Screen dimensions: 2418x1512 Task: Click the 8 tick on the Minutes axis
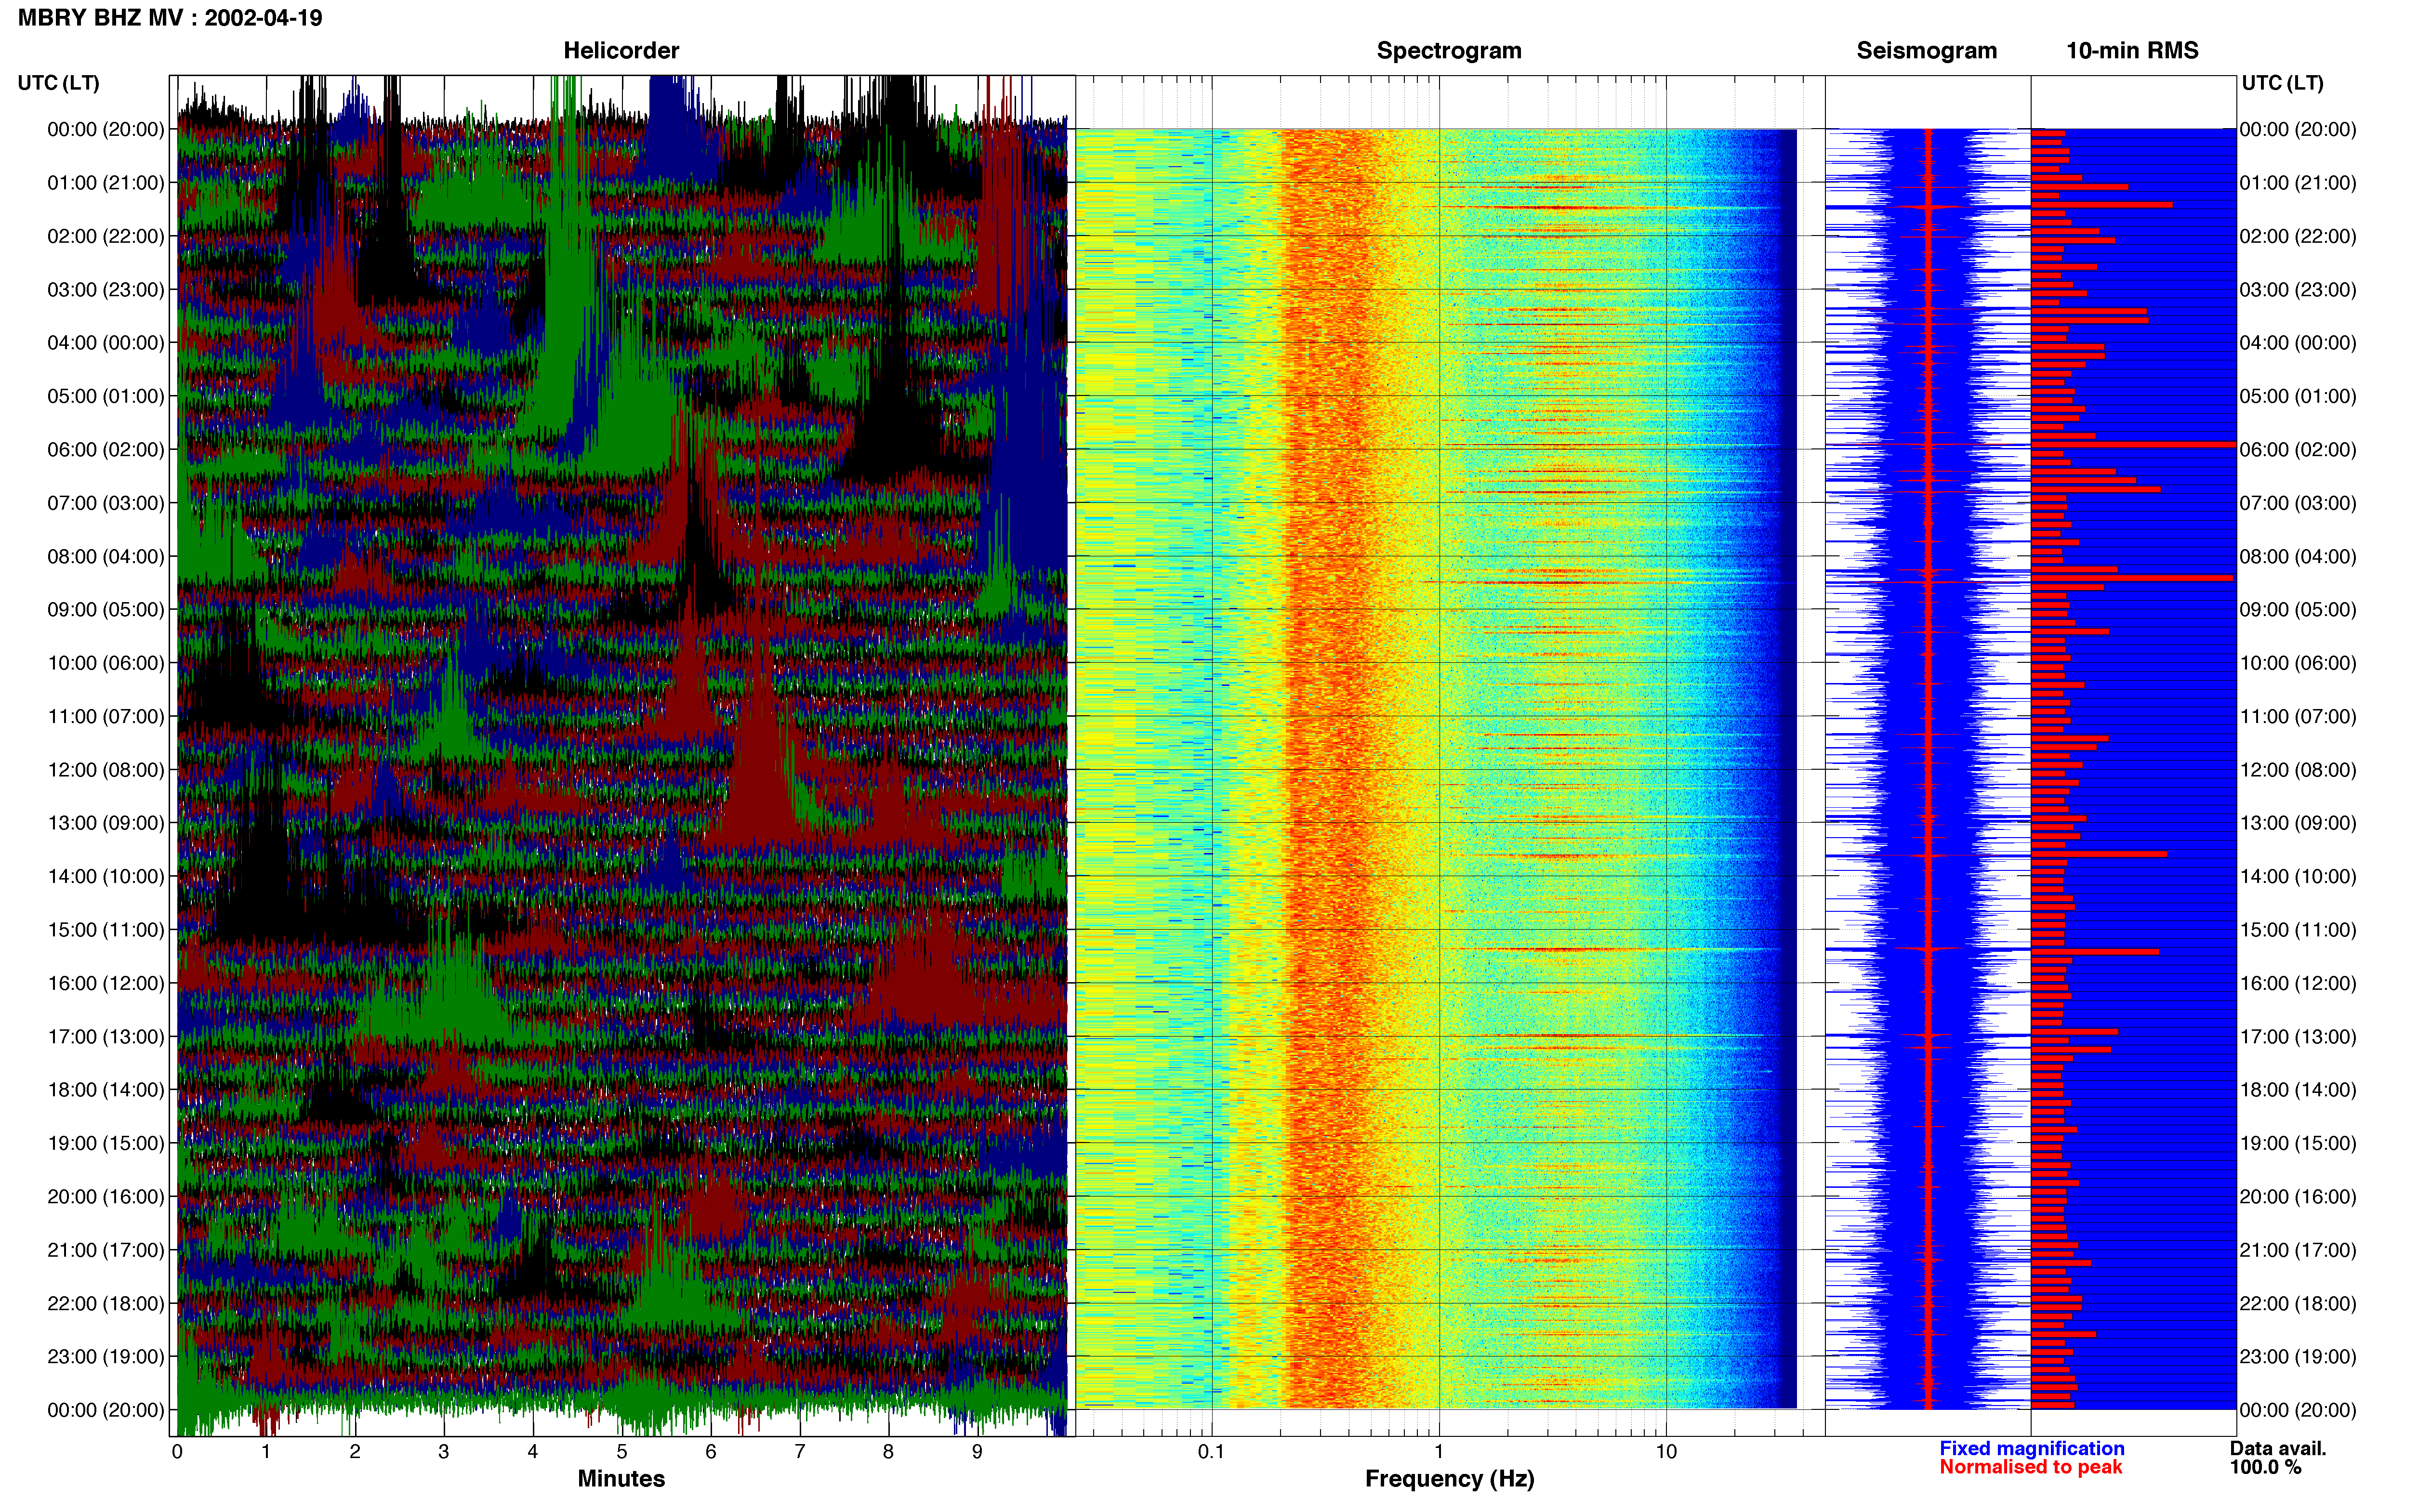[888, 1452]
